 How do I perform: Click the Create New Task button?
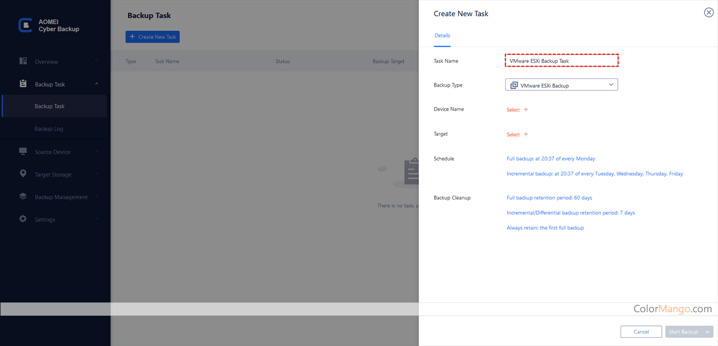coord(152,37)
